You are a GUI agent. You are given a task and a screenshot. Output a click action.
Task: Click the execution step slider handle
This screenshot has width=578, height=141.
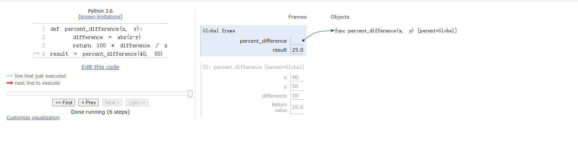(190, 94)
